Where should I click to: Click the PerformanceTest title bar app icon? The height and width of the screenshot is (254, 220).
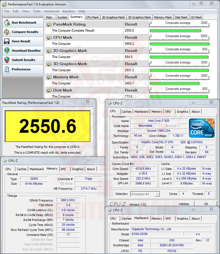tap(4, 4)
